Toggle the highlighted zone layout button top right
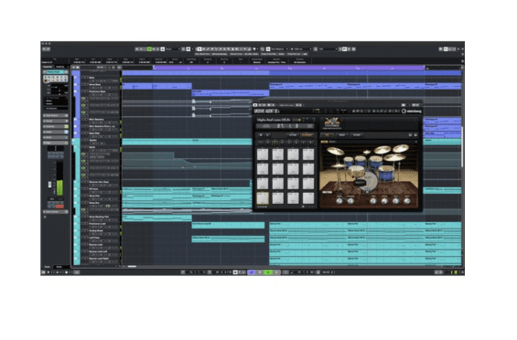Viewport: 517px width, 340px height. [446, 49]
